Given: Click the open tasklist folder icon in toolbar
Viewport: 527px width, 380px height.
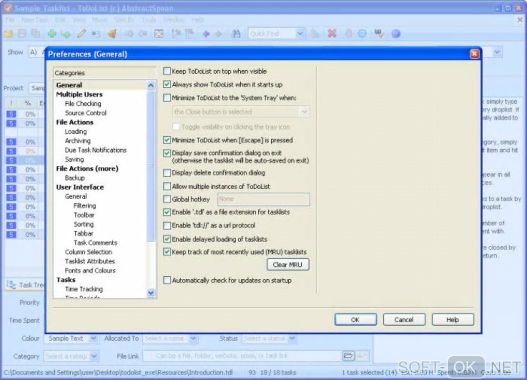Looking at the screenshot, I should coord(8,34).
